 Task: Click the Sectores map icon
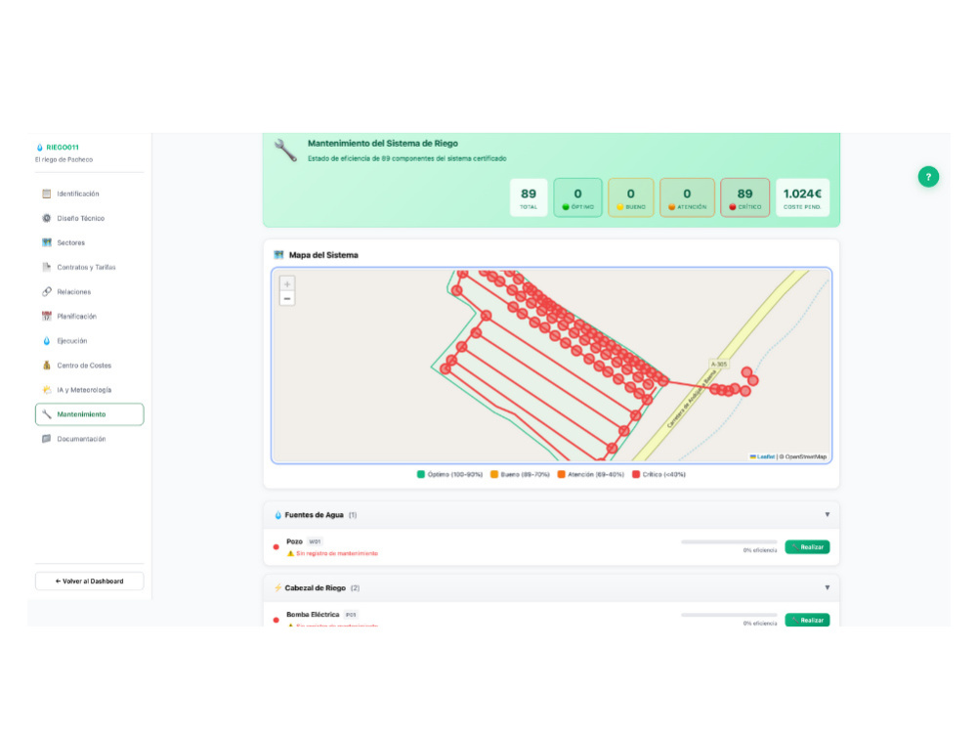click(x=46, y=242)
